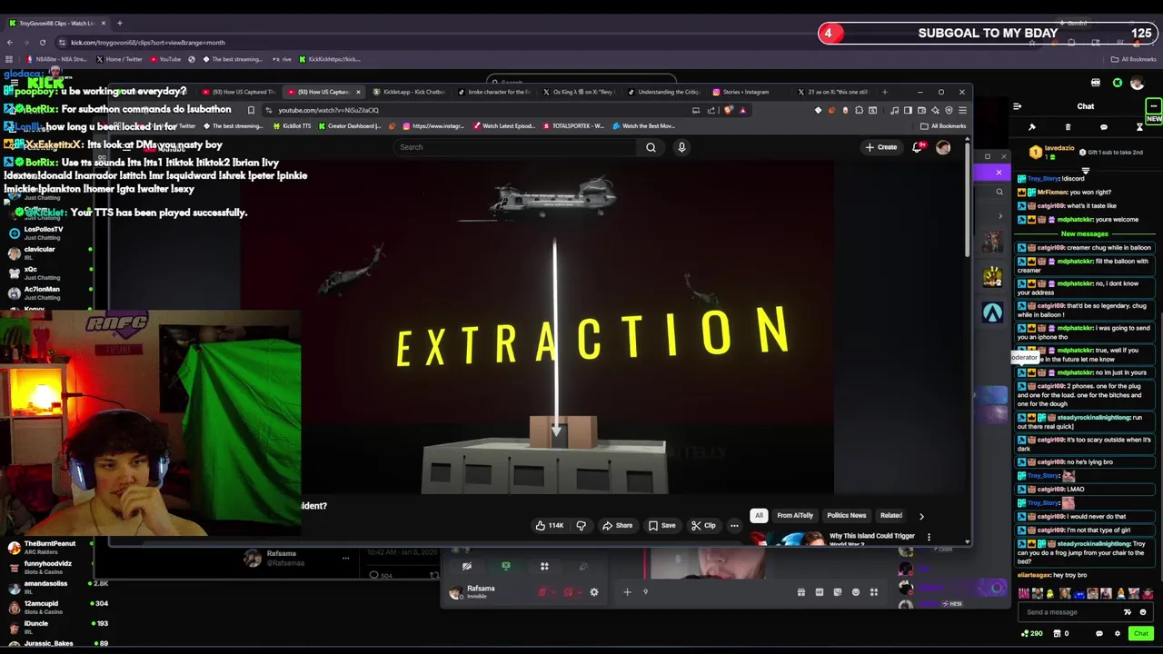The height and width of the screenshot is (654, 1163).
Task: Reload the Kick page in back browser
Action: (x=42, y=43)
